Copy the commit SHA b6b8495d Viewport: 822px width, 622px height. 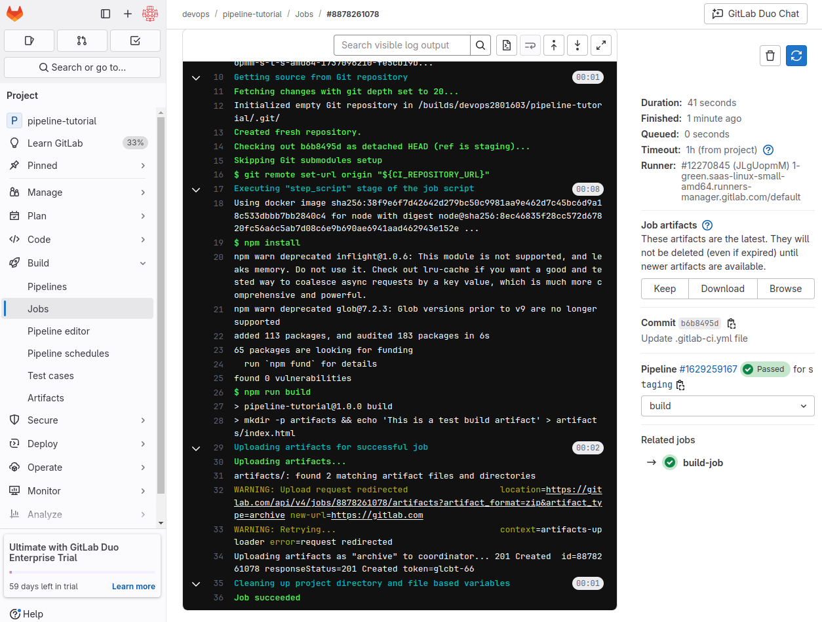tap(732, 323)
